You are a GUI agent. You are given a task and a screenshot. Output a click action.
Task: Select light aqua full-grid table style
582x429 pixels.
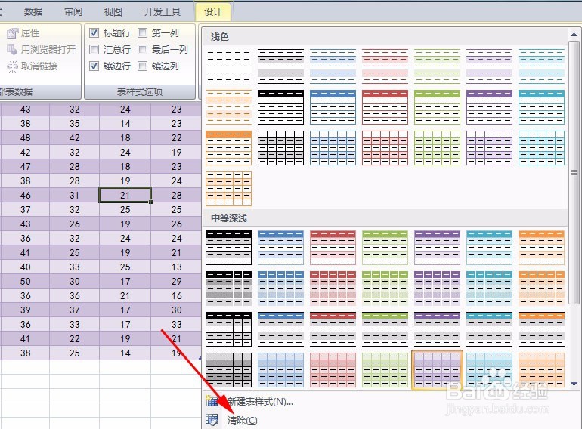(541, 148)
